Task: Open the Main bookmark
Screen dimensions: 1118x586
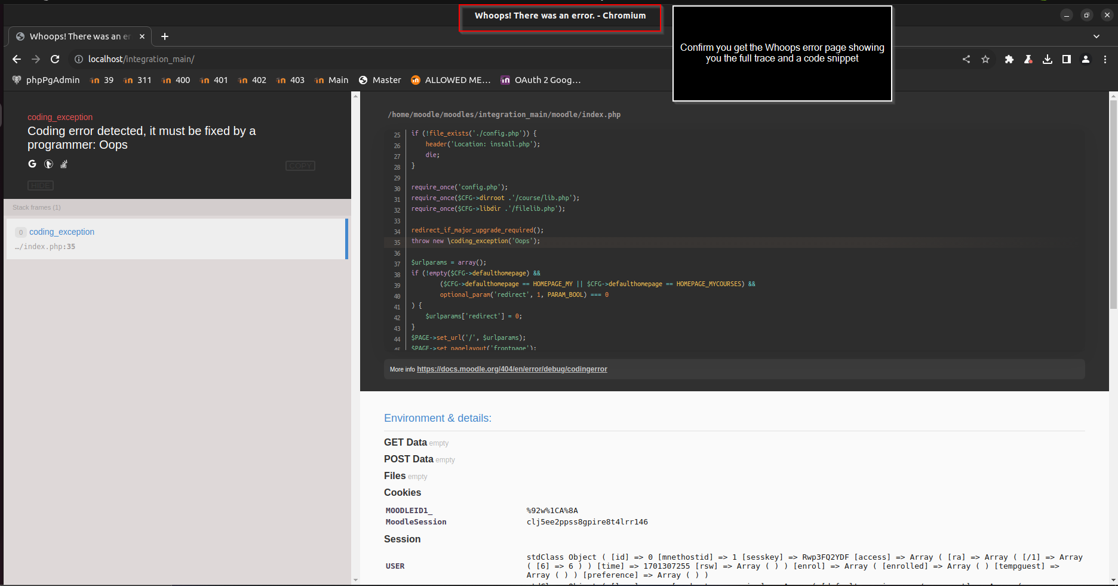Action: tap(331, 80)
